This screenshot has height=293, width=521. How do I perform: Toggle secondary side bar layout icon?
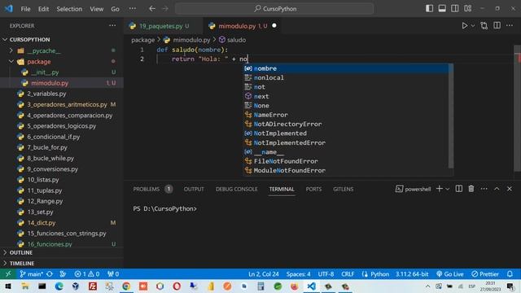coord(455,9)
